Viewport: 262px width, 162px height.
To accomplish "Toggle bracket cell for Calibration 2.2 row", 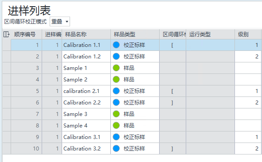I will click(172, 102).
